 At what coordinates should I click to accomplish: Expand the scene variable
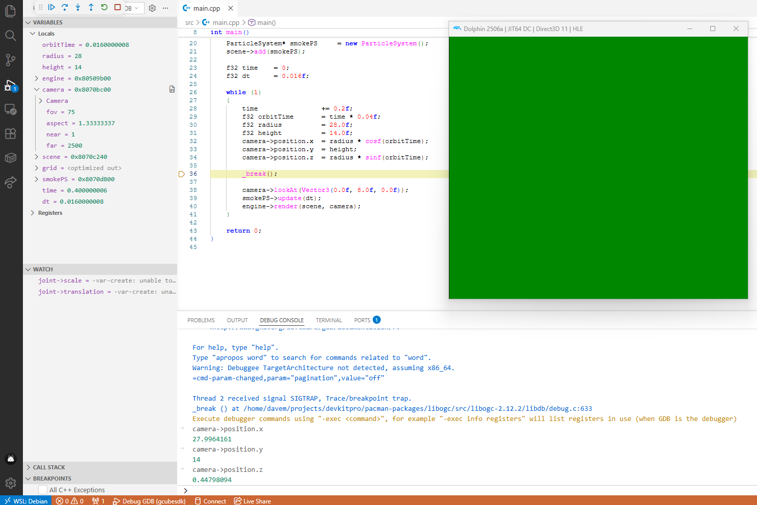tap(37, 157)
